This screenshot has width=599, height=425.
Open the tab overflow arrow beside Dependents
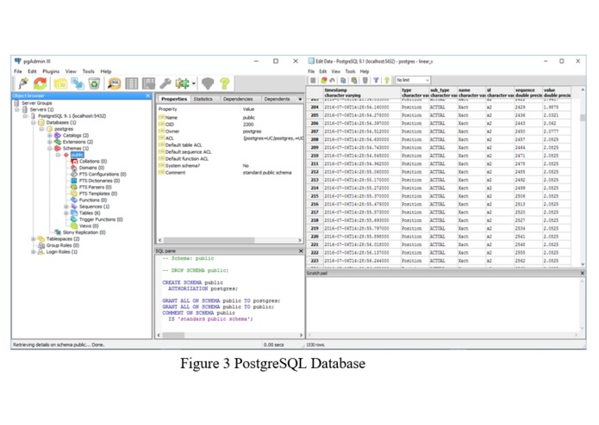(300, 99)
